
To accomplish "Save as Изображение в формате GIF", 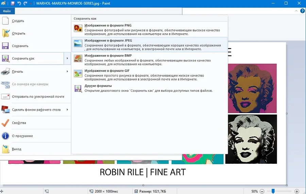I will (x=150, y=75).
